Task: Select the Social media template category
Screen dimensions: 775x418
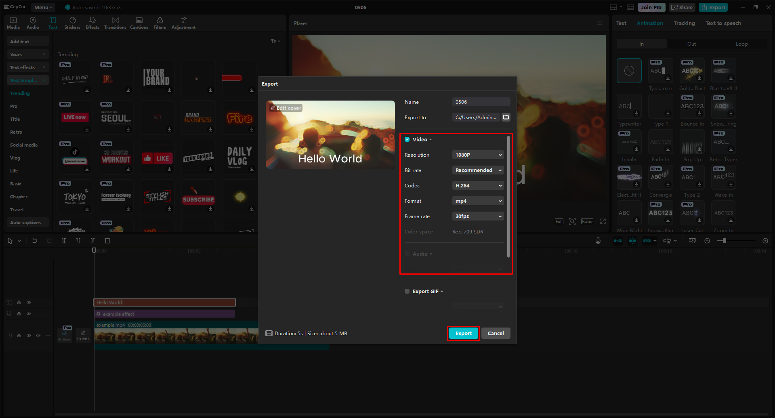Action: pos(24,145)
